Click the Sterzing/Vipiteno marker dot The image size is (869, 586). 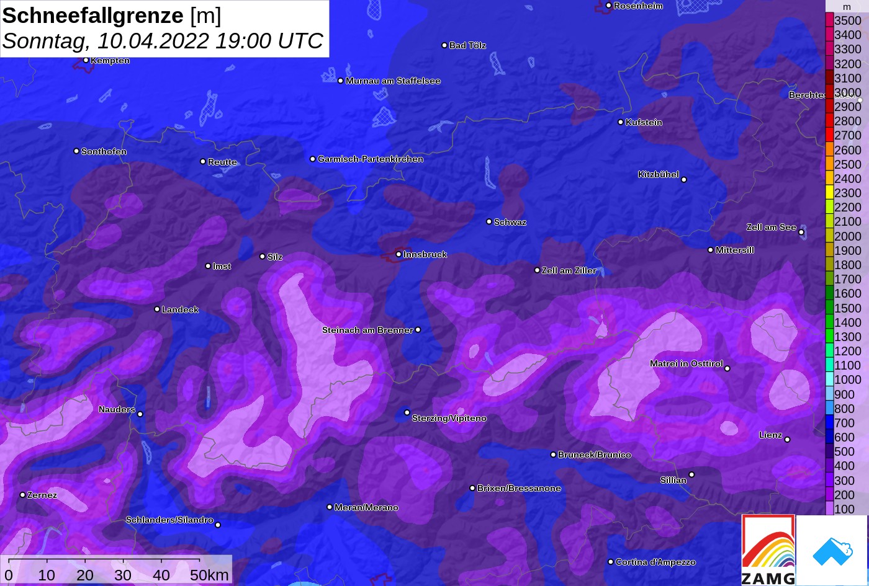click(407, 412)
